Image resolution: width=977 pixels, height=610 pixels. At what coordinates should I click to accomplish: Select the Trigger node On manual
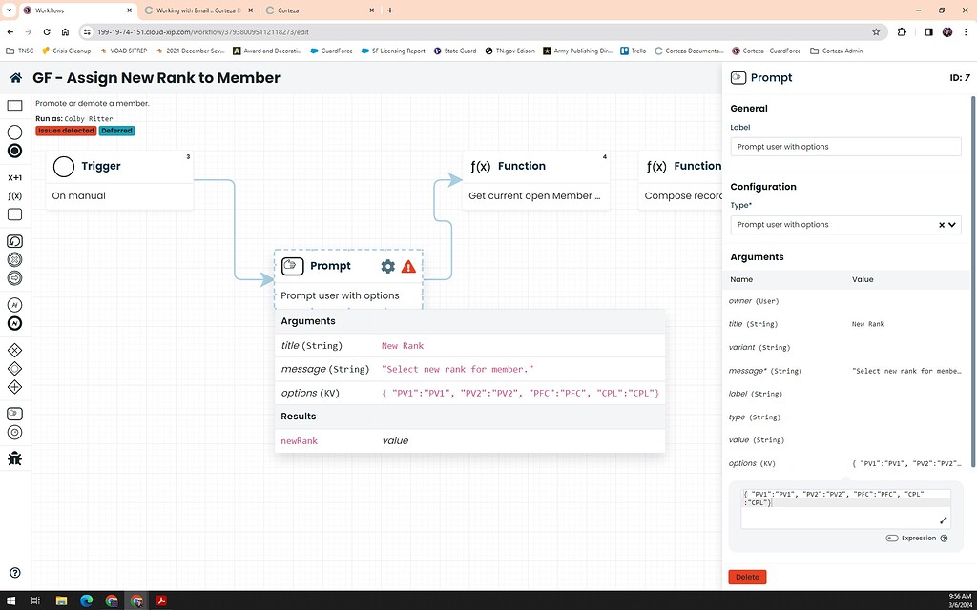pos(119,180)
